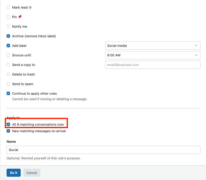Image resolution: width=206 pixels, height=180 pixels.
Task: Click the Cancel button
Action: (32, 173)
